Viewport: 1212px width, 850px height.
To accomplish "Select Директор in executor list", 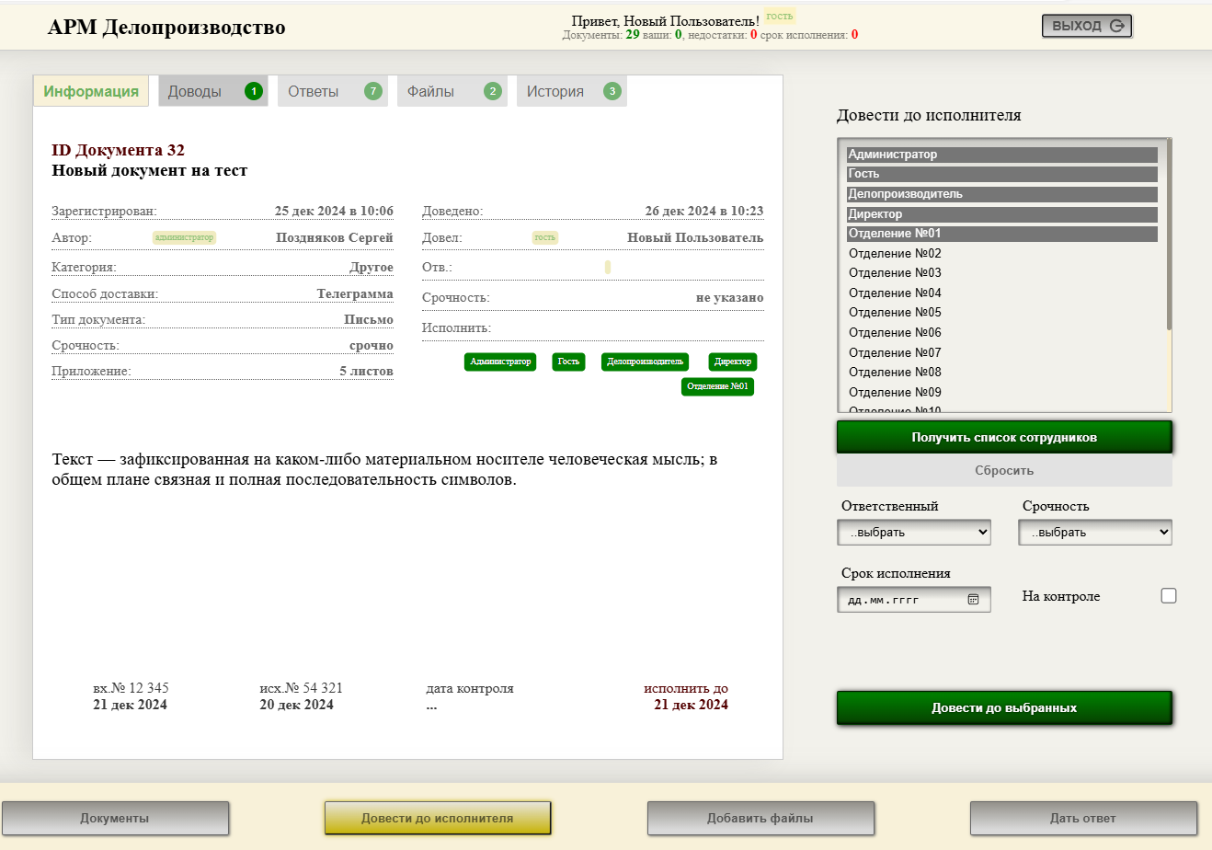I will point(1001,214).
